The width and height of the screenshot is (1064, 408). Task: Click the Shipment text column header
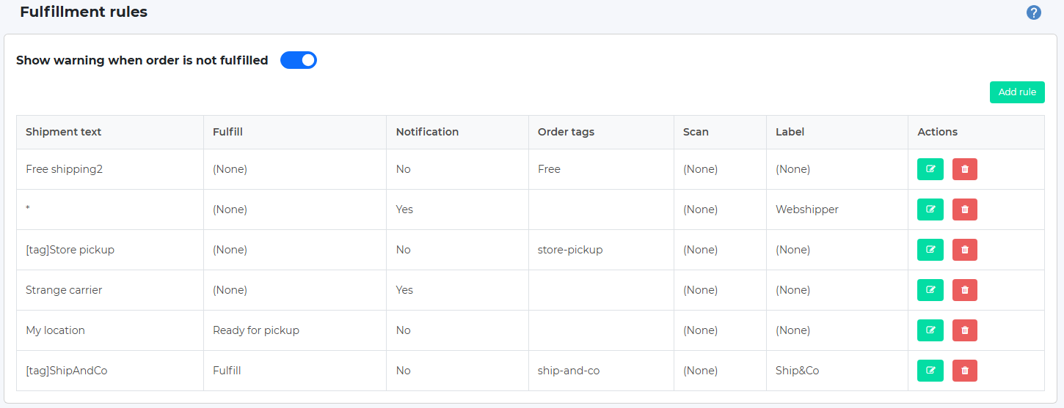coord(64,132)
